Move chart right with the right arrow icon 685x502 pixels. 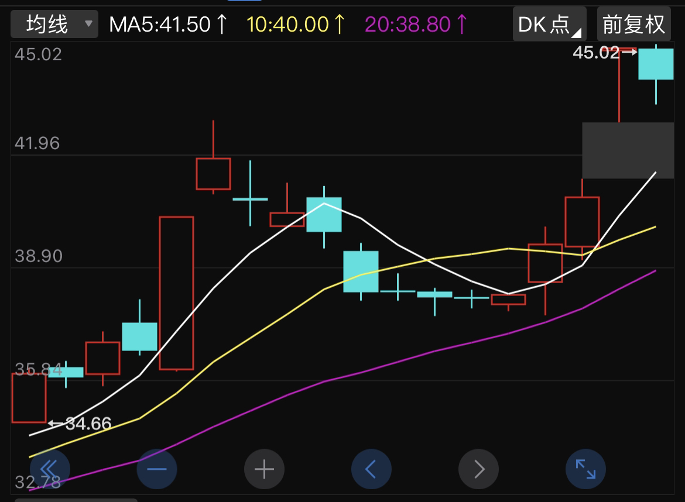478,469
